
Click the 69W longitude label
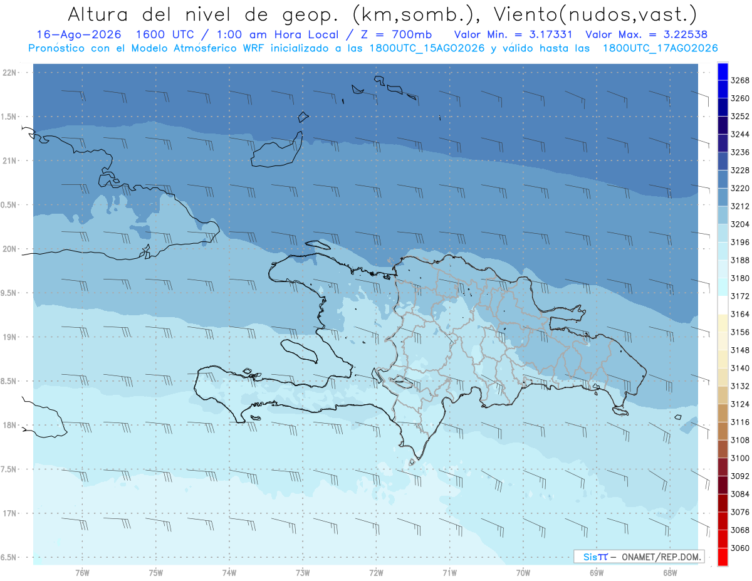point(596,572)
